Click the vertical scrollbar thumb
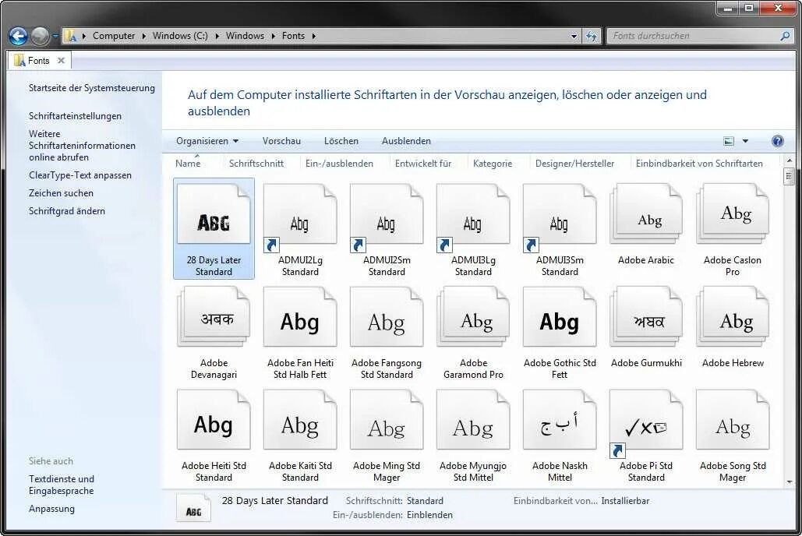Viewport: 802px width, 536px height. tap(789, 176)
